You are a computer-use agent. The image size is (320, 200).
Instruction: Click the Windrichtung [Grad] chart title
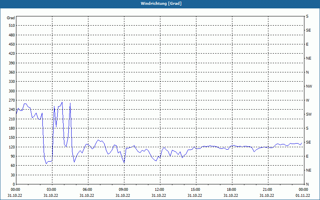click(161, 4)
